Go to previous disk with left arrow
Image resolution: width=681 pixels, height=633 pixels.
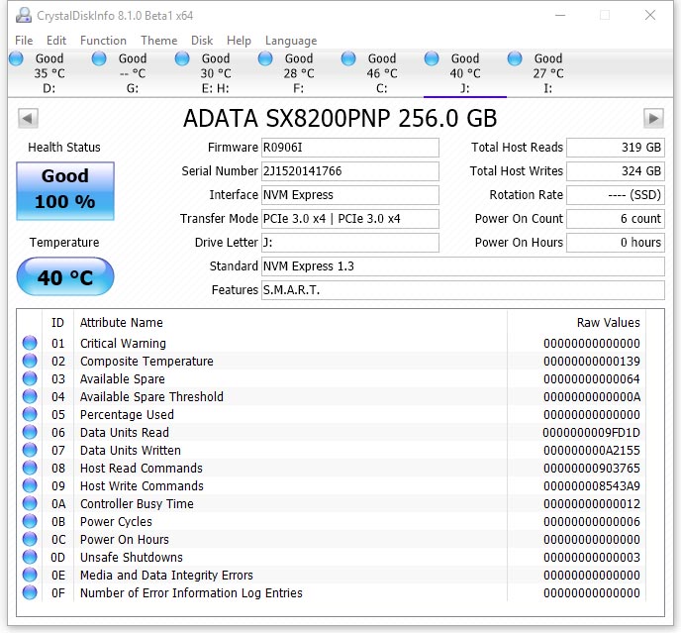tap(28, 118)
